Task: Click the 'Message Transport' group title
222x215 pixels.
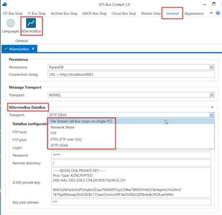Action: pyautogui.click(x=25, y=87)
